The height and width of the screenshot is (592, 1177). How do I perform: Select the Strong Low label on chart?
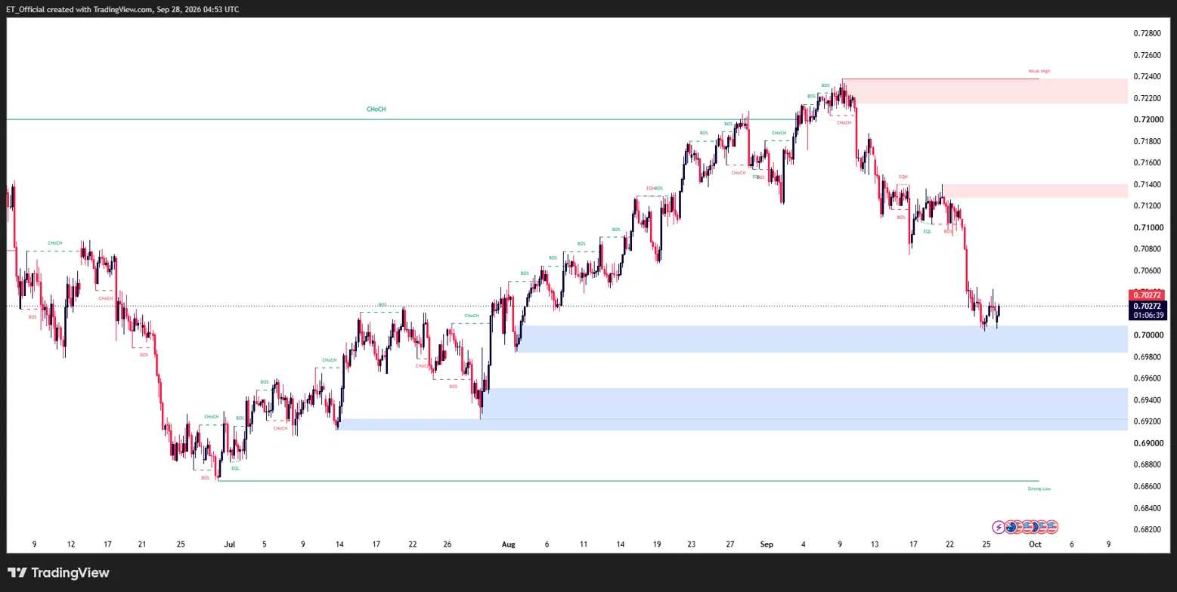tap(1039, 489)
